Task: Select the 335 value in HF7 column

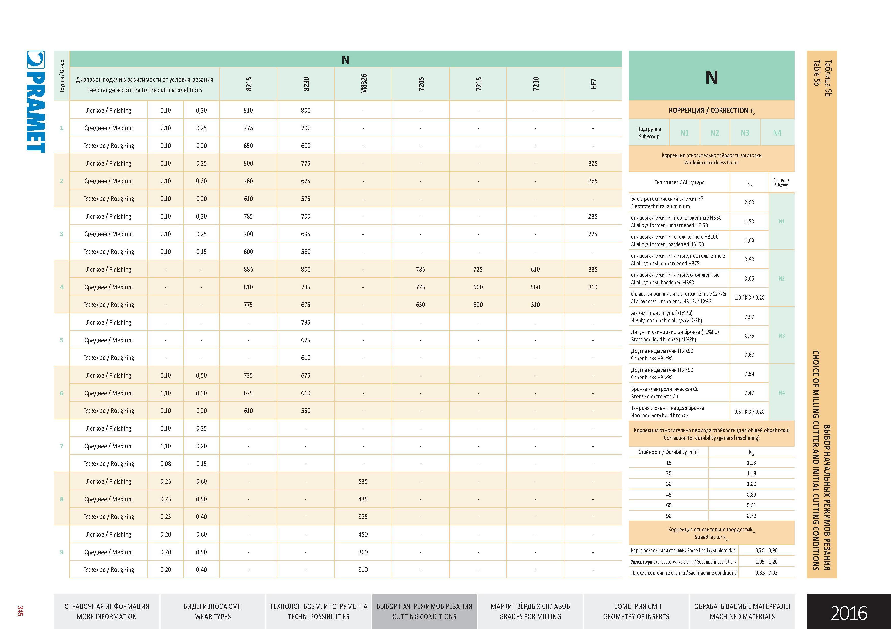Action: [593, 269]
